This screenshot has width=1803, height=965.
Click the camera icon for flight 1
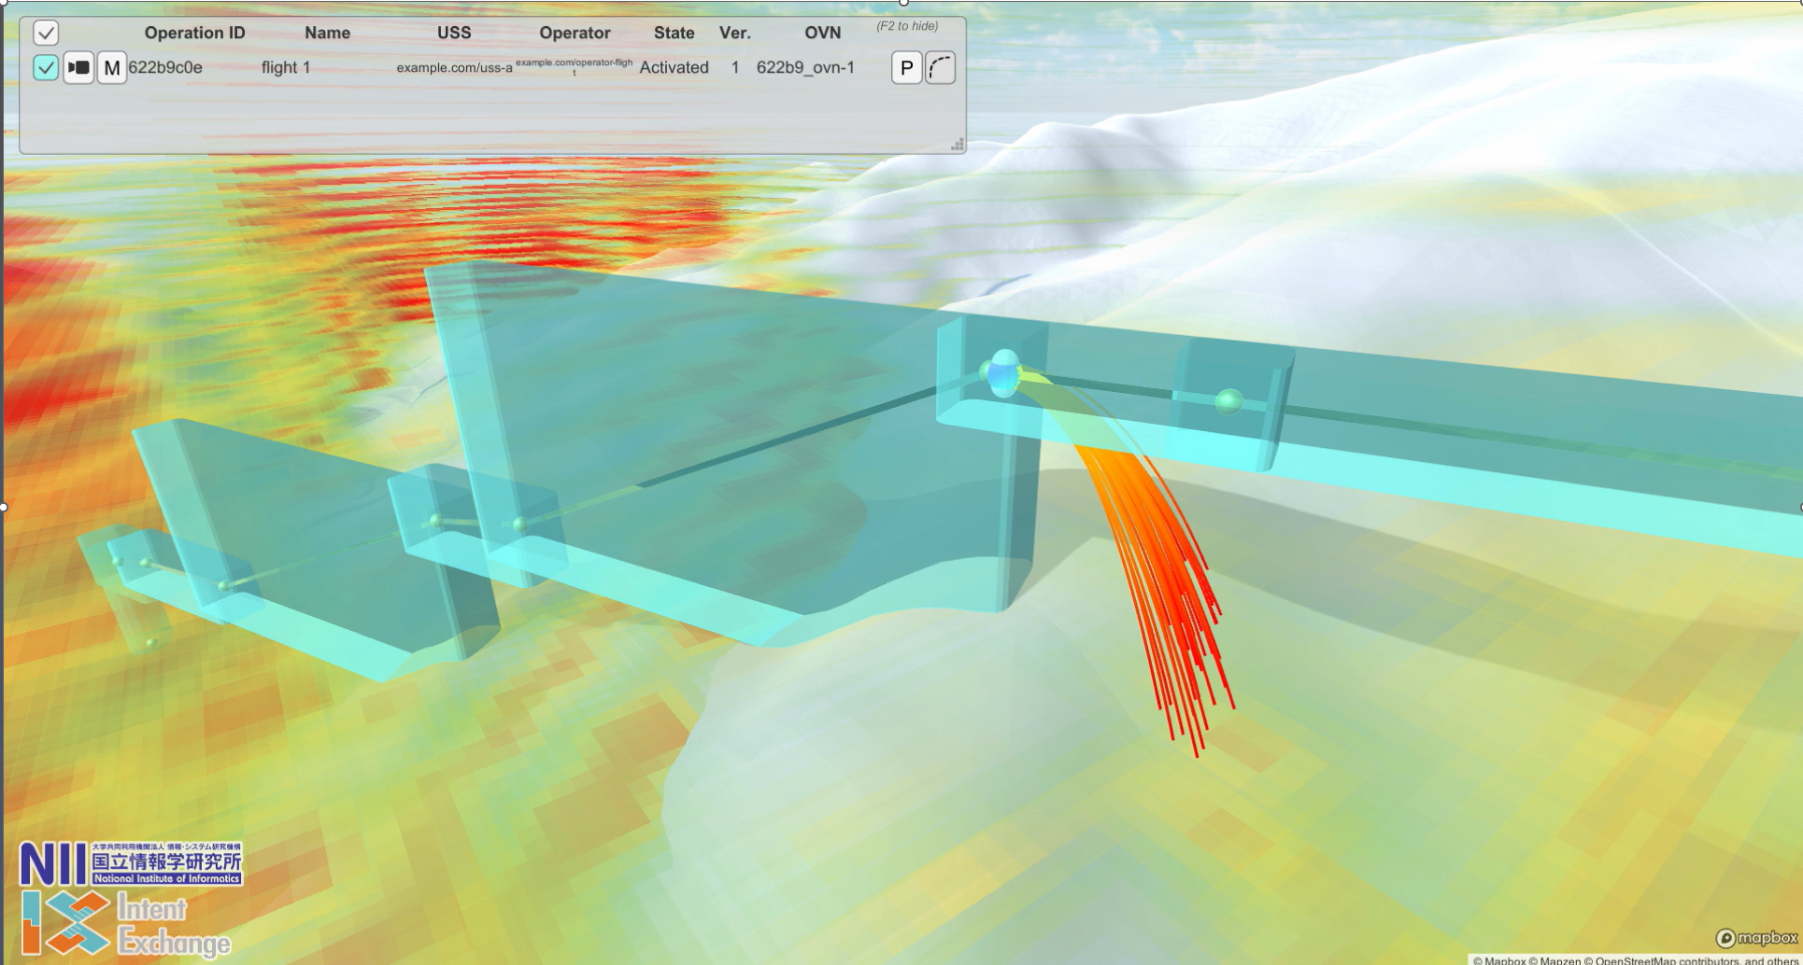78,68
